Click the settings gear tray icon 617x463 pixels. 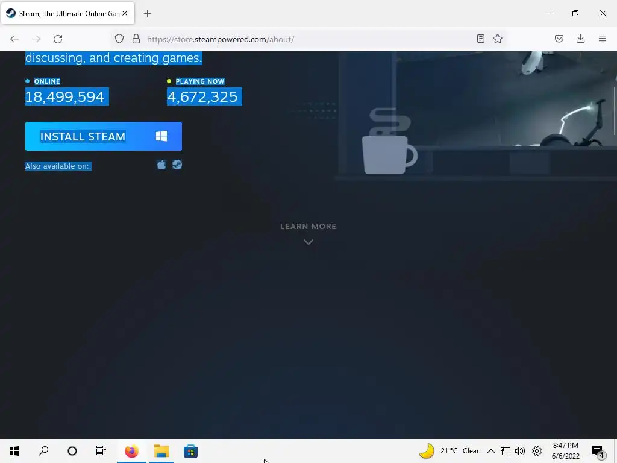point(537,451)
